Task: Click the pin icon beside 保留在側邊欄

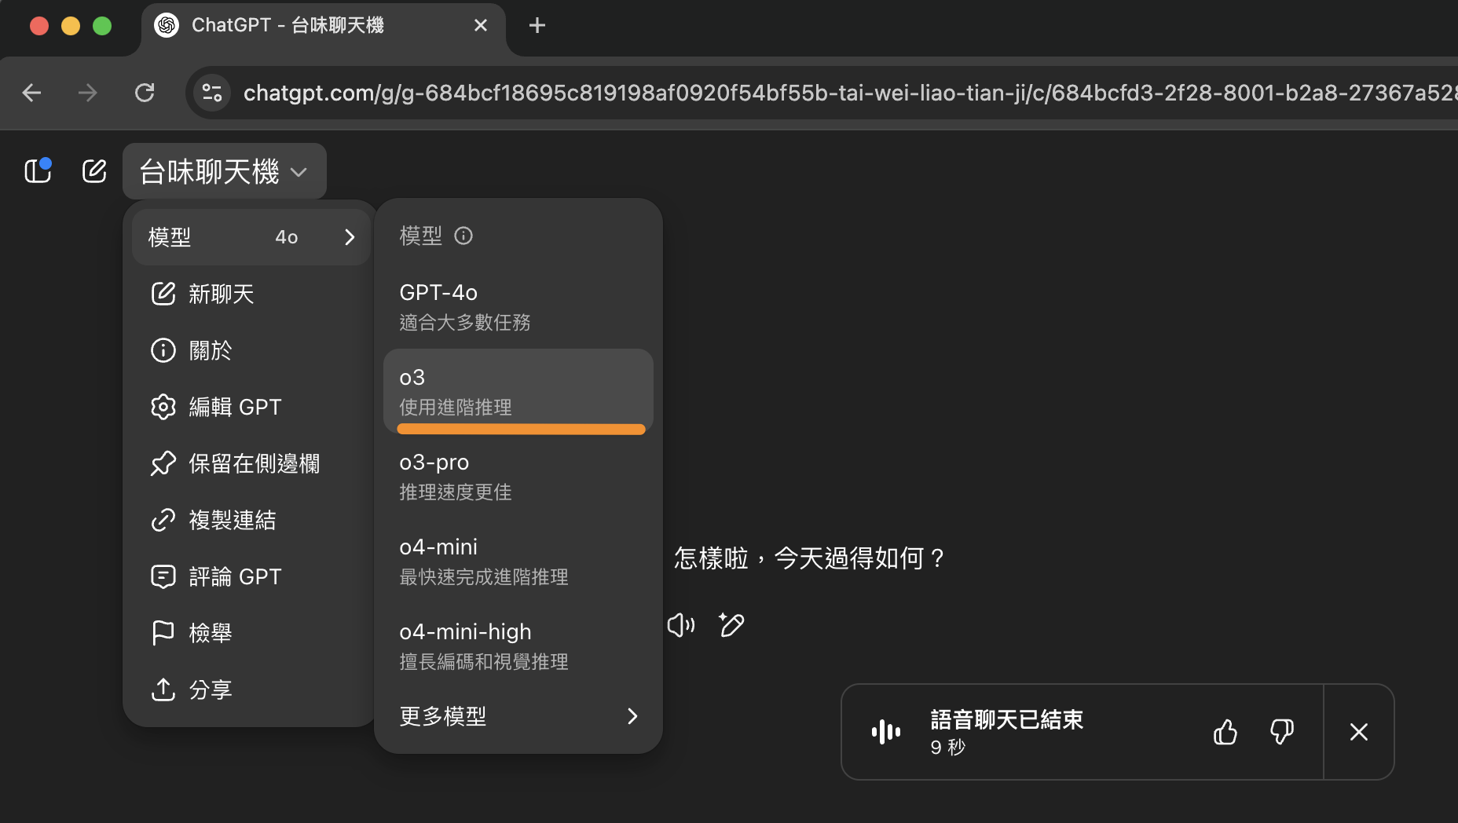Action: (x=163, y=463)
